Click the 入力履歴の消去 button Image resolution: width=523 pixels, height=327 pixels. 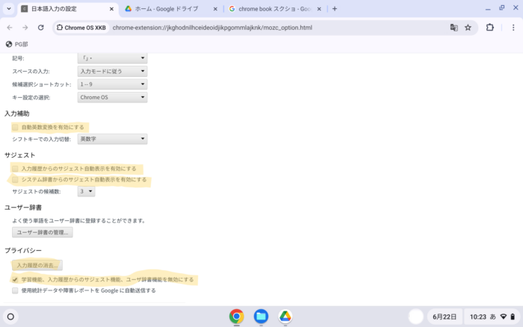pyautogui.click(x=38, y=265)
